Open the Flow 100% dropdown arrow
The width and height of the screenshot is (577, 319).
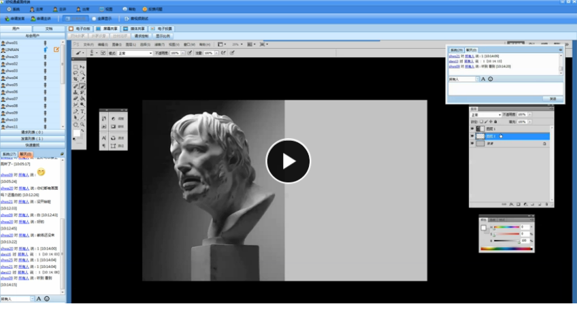(x=217, y=53)
